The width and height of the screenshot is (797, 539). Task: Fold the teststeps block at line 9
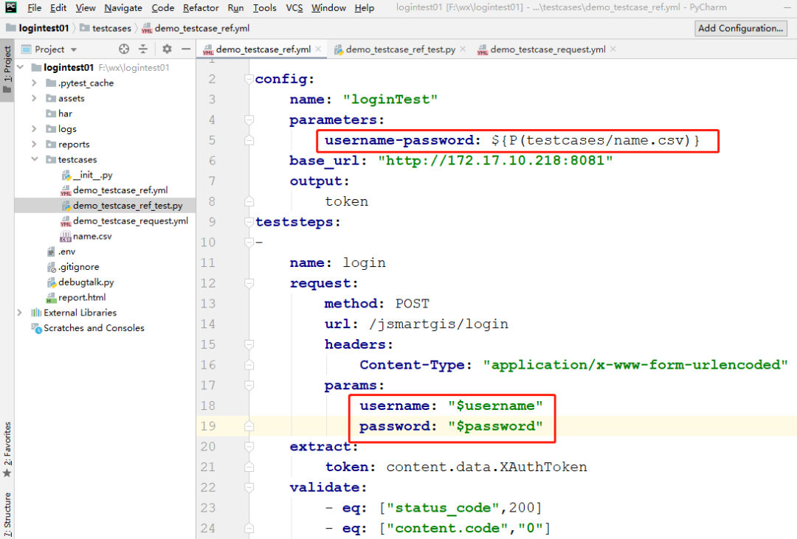(x=249, y=221)
